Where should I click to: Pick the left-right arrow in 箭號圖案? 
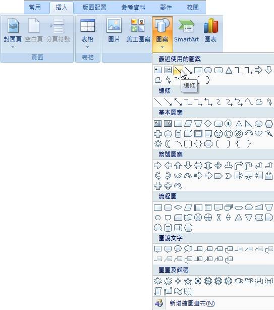coord(198,165)
